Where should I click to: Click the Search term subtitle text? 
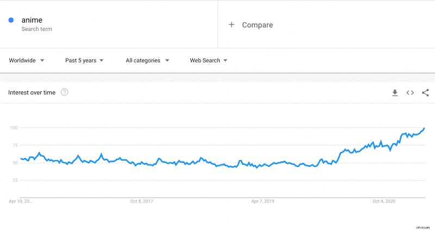(x=36, y=29)
